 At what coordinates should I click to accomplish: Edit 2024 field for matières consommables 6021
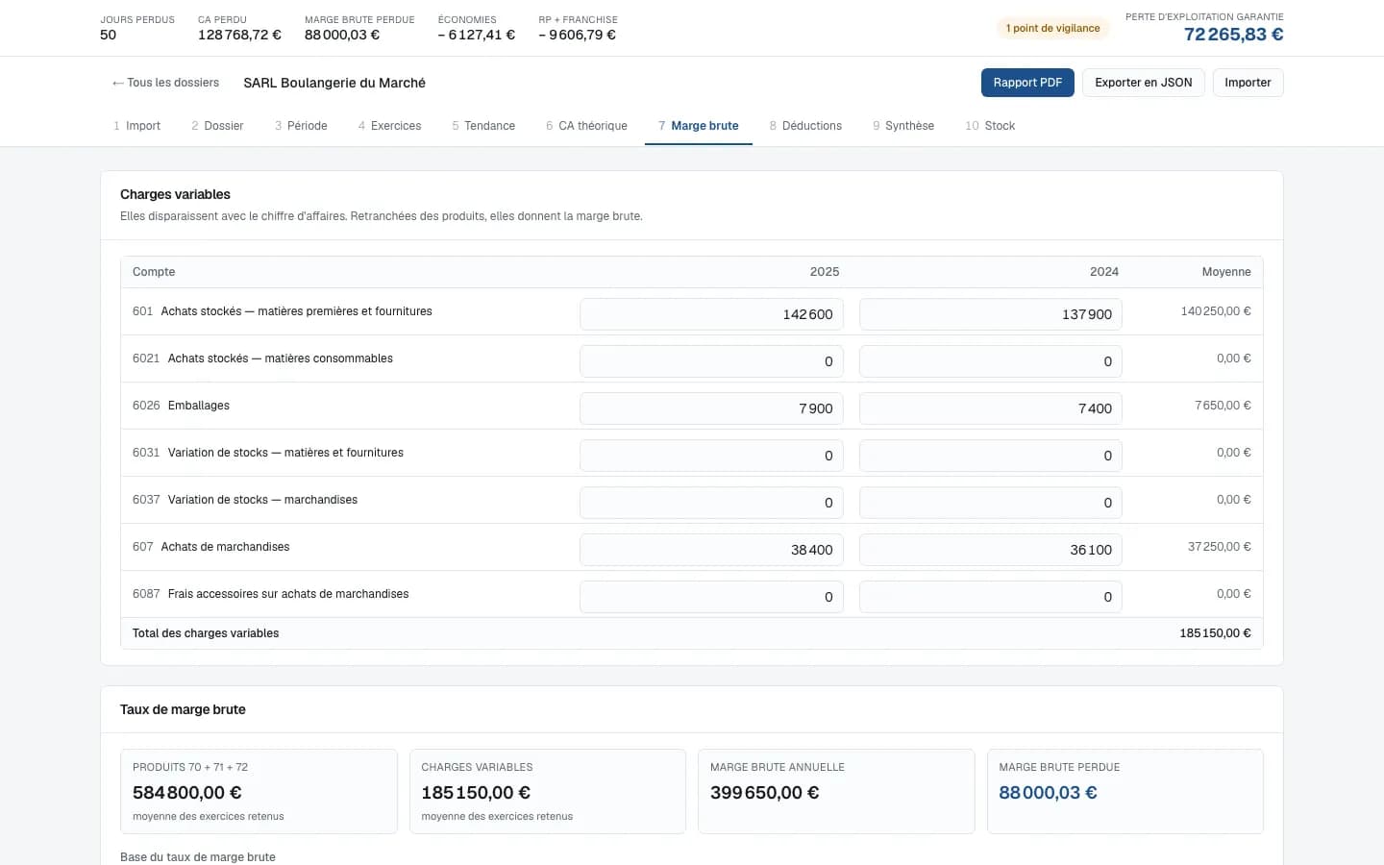point(991,361)
